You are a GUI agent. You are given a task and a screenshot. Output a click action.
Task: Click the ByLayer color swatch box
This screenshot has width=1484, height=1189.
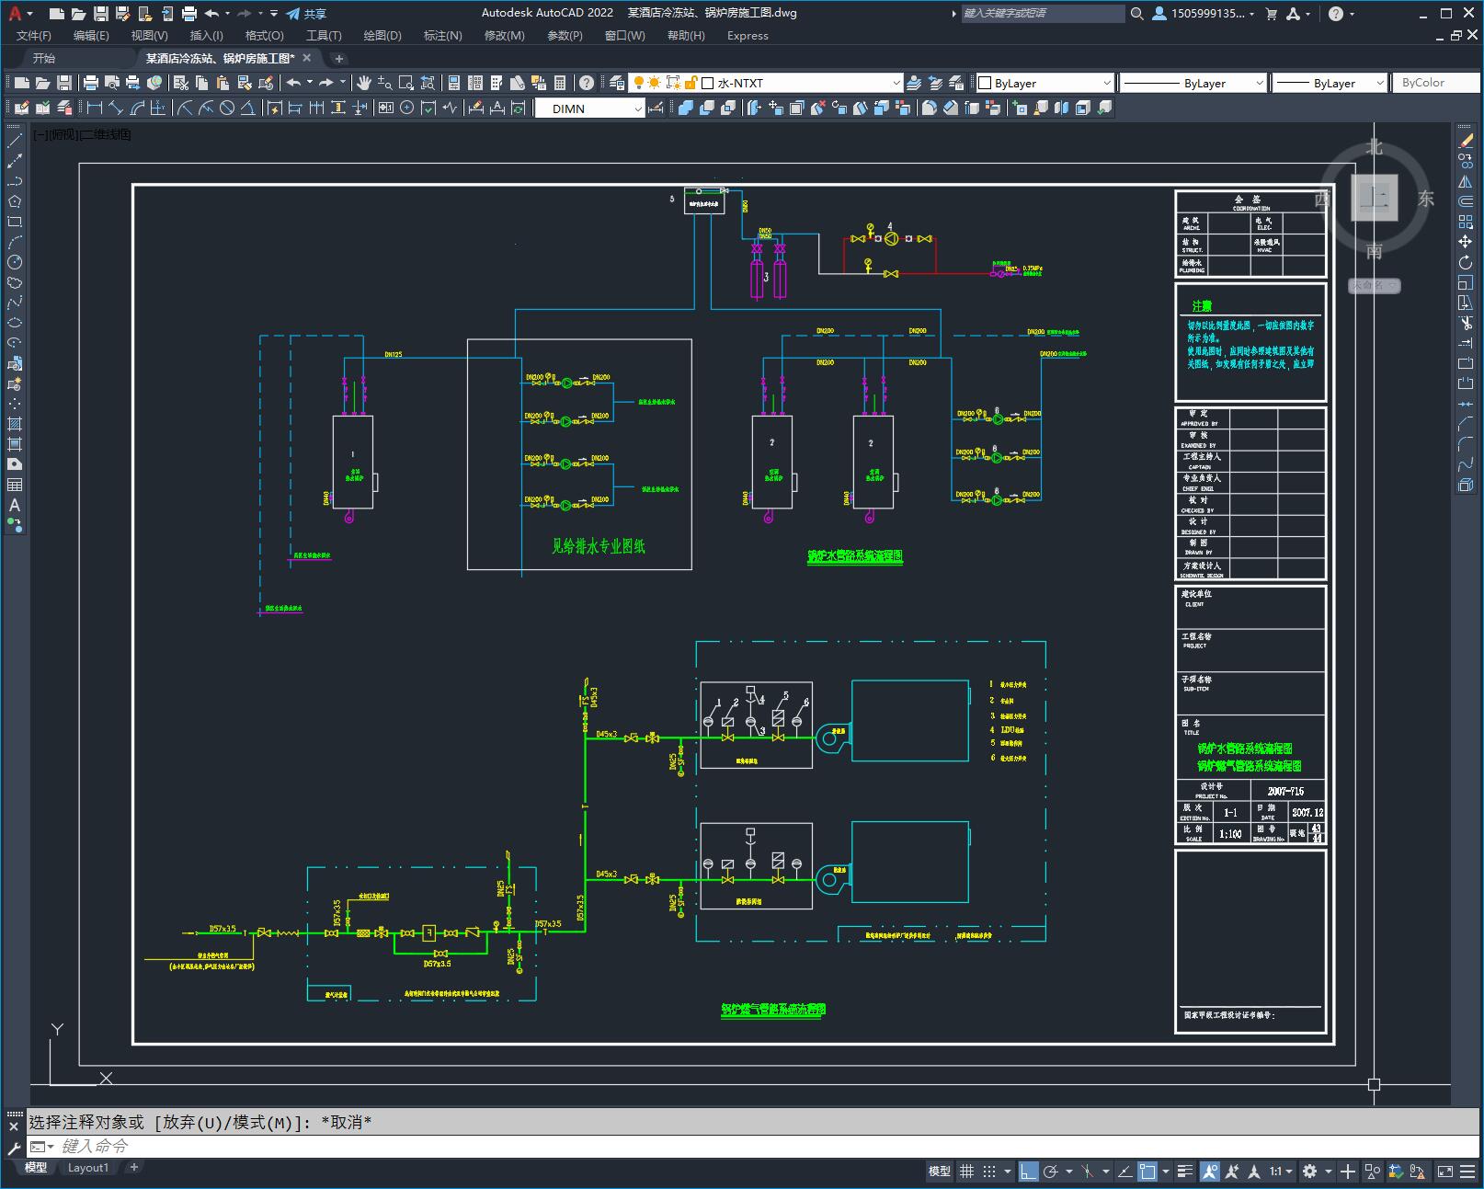[984, 83]
